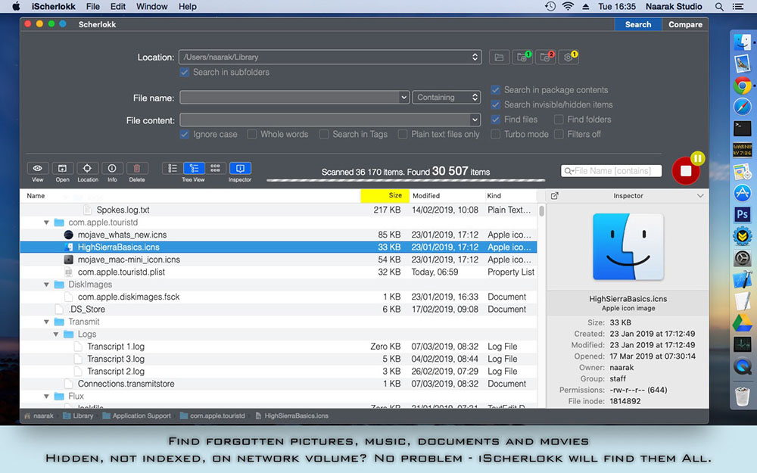Click the Spotlight search icon in menu bar
The image size is (757, 473).
point(719,7)
